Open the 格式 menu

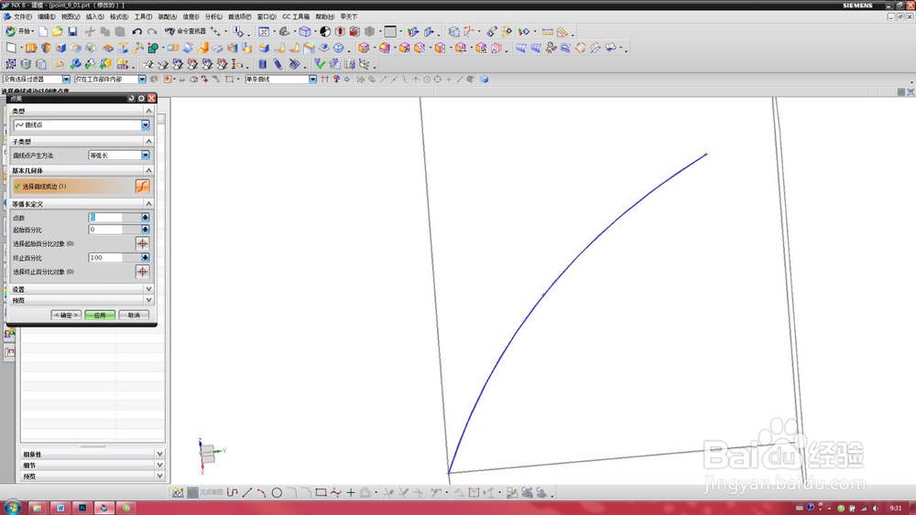[x=119, y=16]
